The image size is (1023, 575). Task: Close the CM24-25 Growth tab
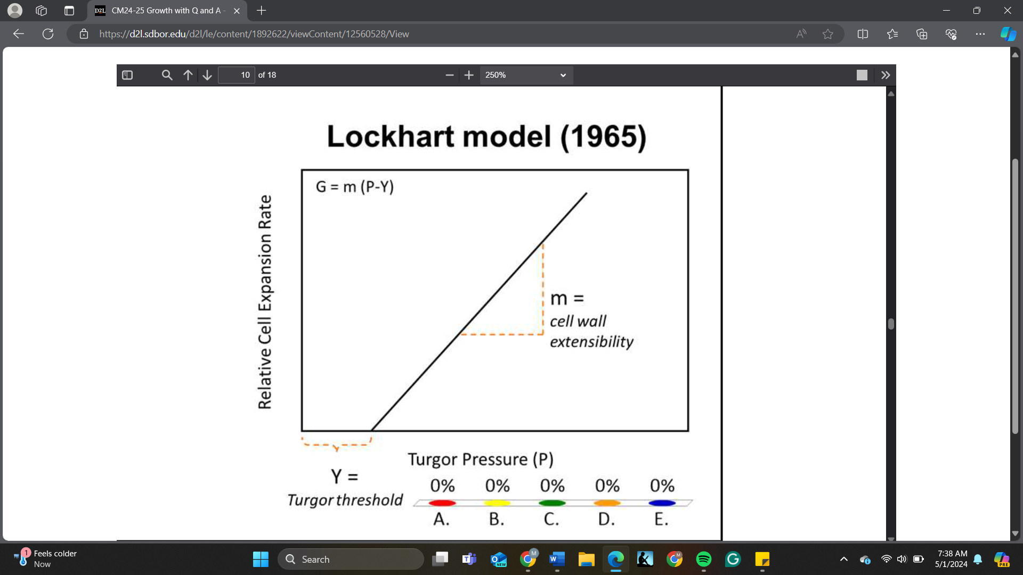click(237, 10)
